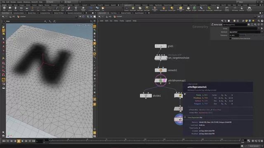Viewport: 264px width, 148px height.
Task: Click the current frame marker on timeline
Action: [50, 139]
